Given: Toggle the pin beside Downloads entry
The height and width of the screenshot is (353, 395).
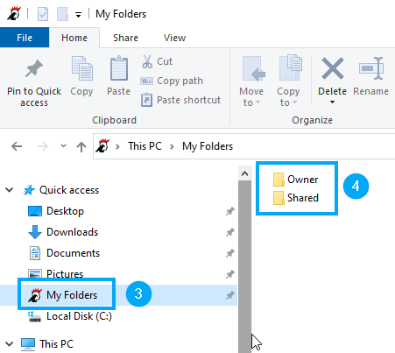Looking at the screenshot, I should (230, 232).
